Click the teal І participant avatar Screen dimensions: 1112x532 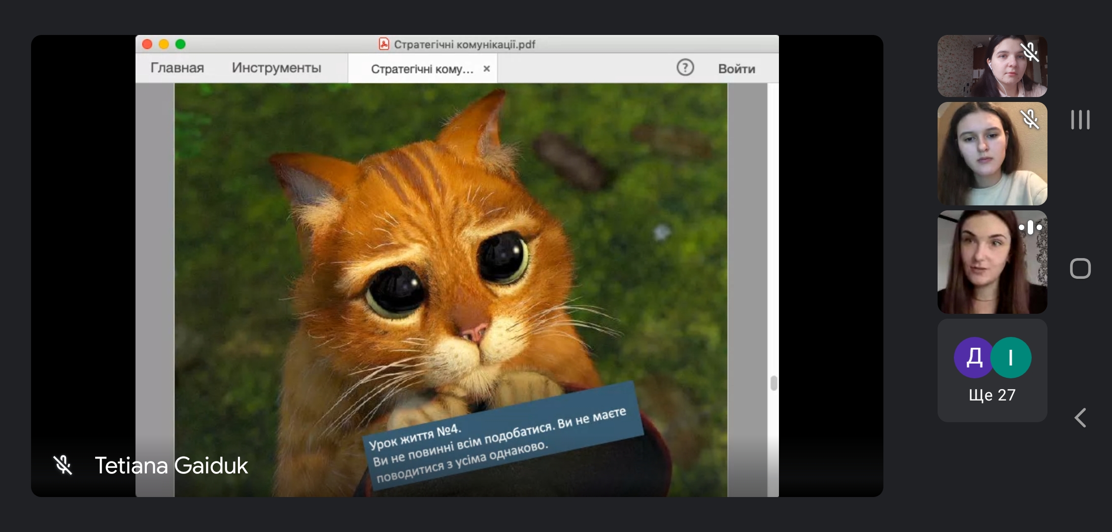1011,358
